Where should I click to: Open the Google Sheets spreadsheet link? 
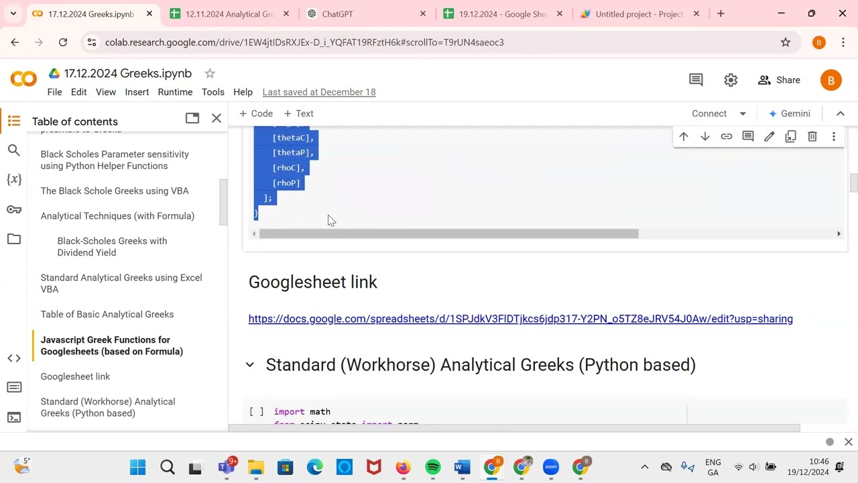coord(521,319)
